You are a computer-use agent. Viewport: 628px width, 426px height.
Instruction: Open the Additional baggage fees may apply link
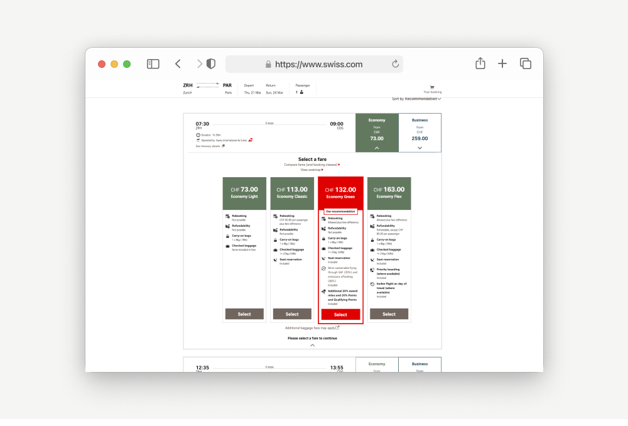(x=310, y=328)
